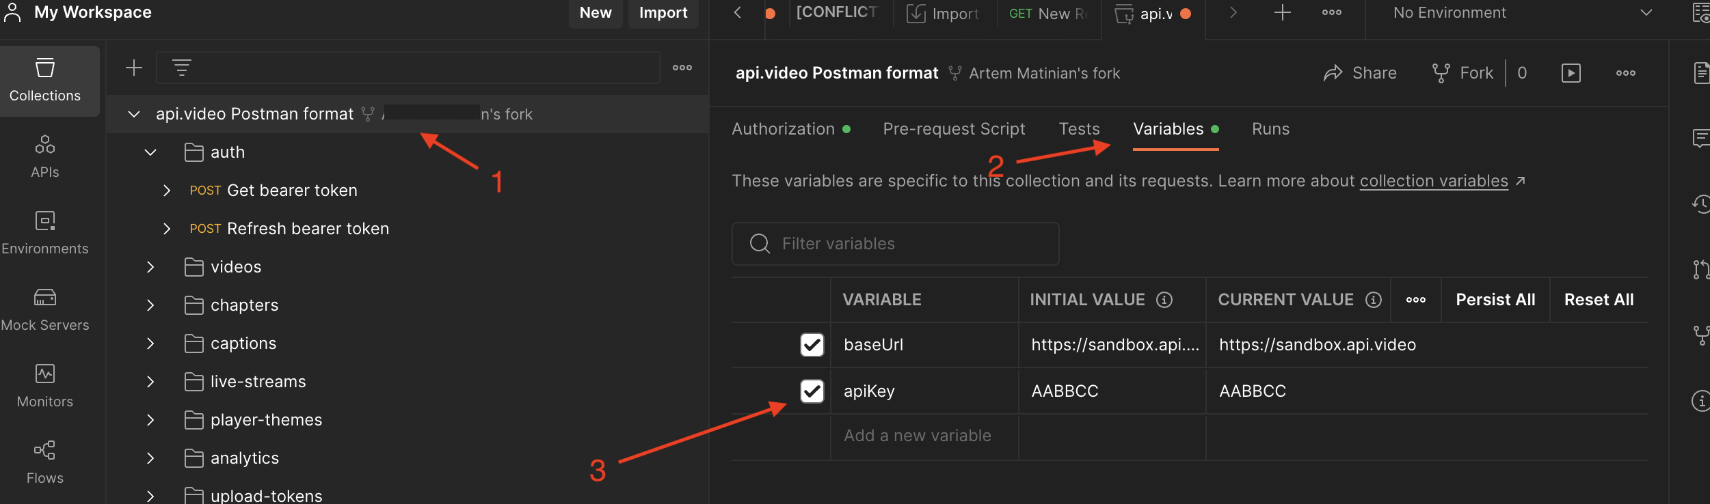Open the Collections sidebar section
Image resolution: width=1710 pixels, height=504 pixels.
pyautogui.click(x=45, y=81)
